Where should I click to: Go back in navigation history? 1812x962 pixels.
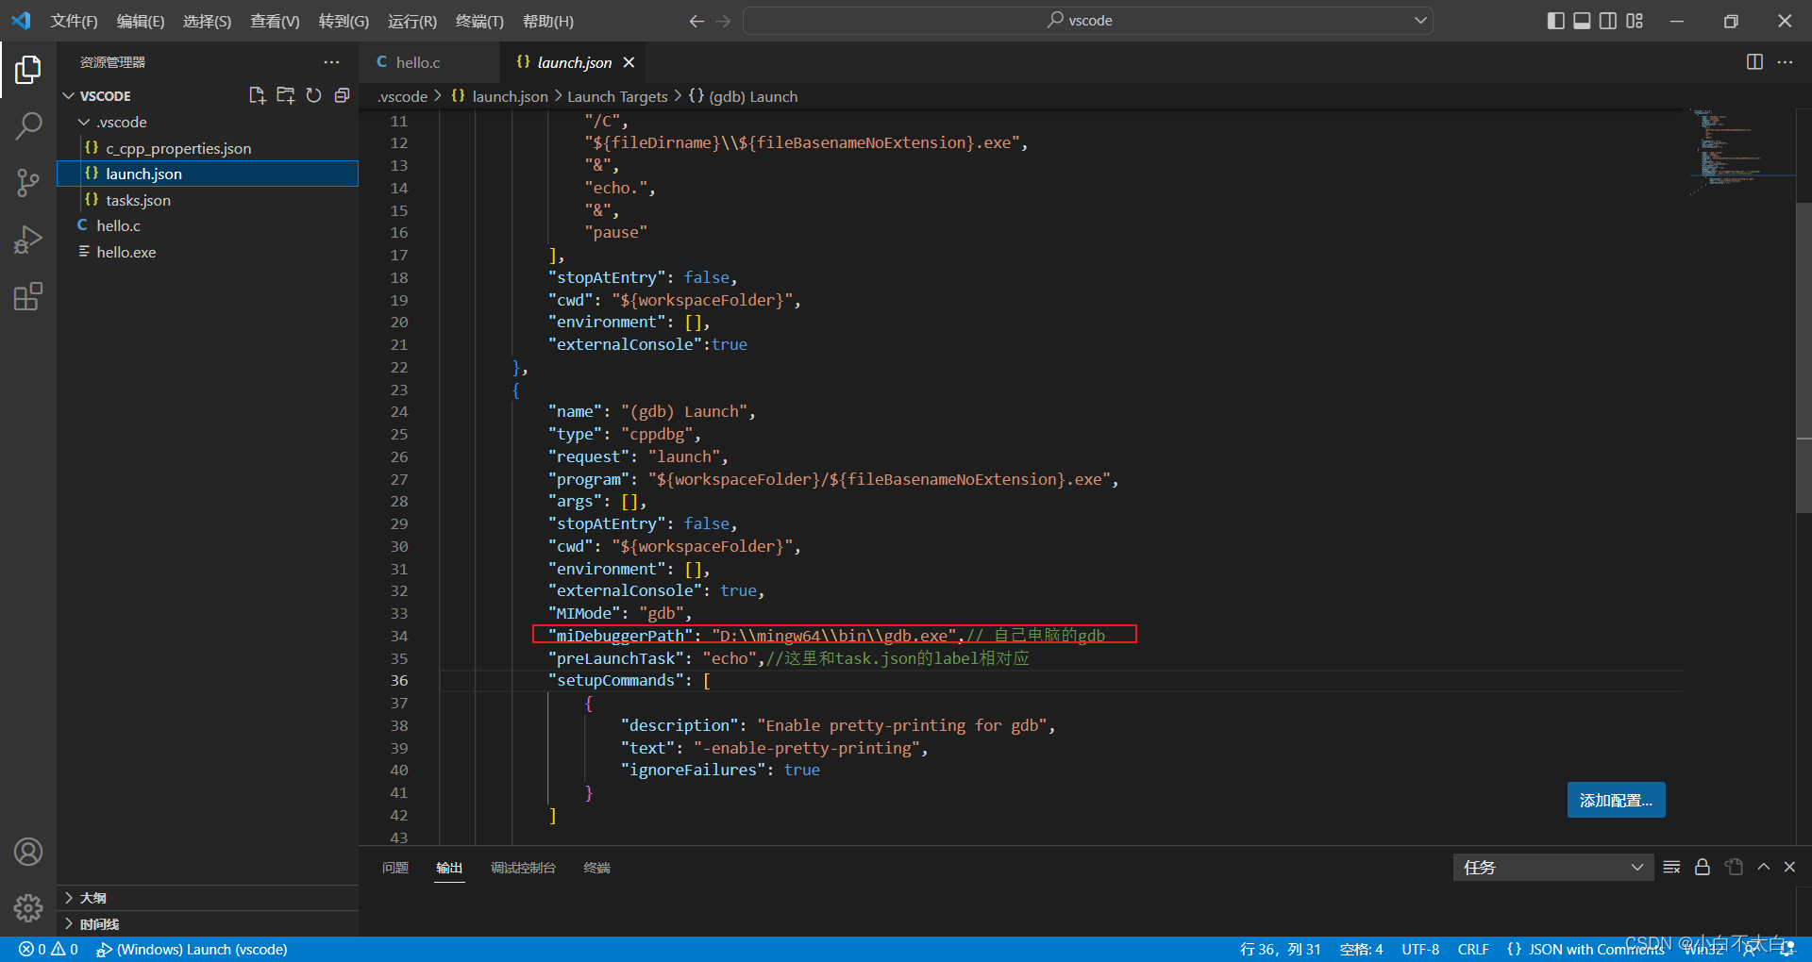click(696, 21)
